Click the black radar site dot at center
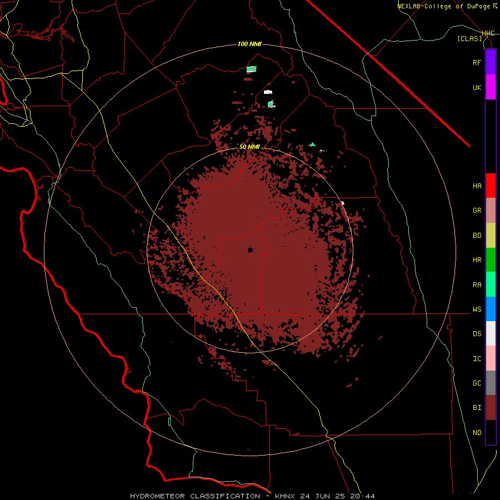Screen dimensions: 500x500 (251, 249)
